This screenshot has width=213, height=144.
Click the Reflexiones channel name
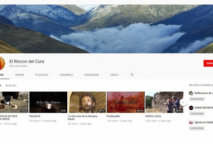click(x=204, y=93)
